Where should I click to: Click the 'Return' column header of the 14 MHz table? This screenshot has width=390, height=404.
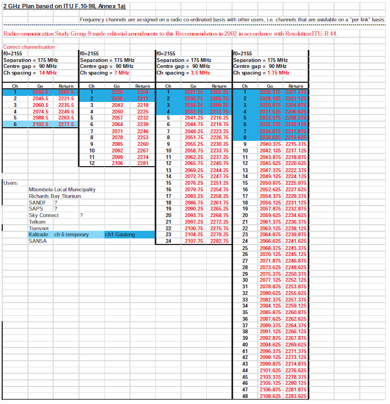coord(66,86)
